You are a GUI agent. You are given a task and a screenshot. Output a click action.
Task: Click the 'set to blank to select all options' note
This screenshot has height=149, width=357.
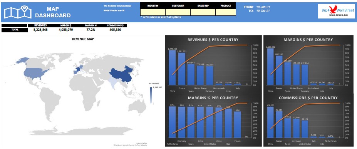click(x=161, y=17)
